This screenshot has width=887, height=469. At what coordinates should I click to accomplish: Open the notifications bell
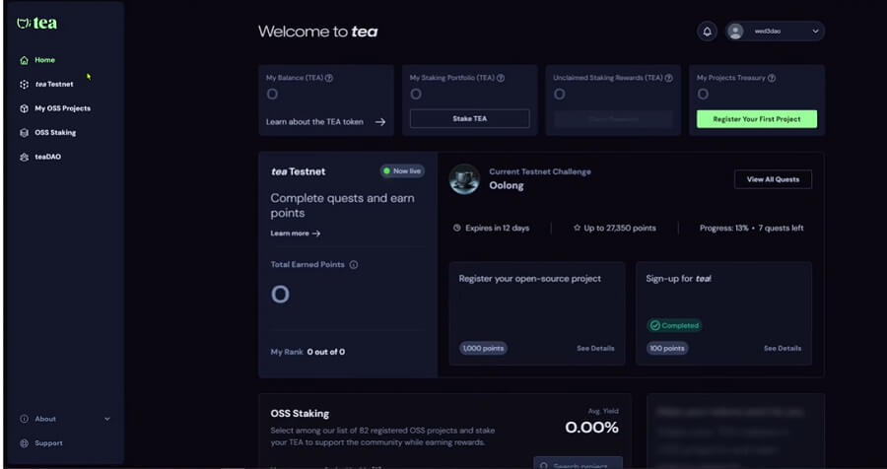tap(707, 32)
